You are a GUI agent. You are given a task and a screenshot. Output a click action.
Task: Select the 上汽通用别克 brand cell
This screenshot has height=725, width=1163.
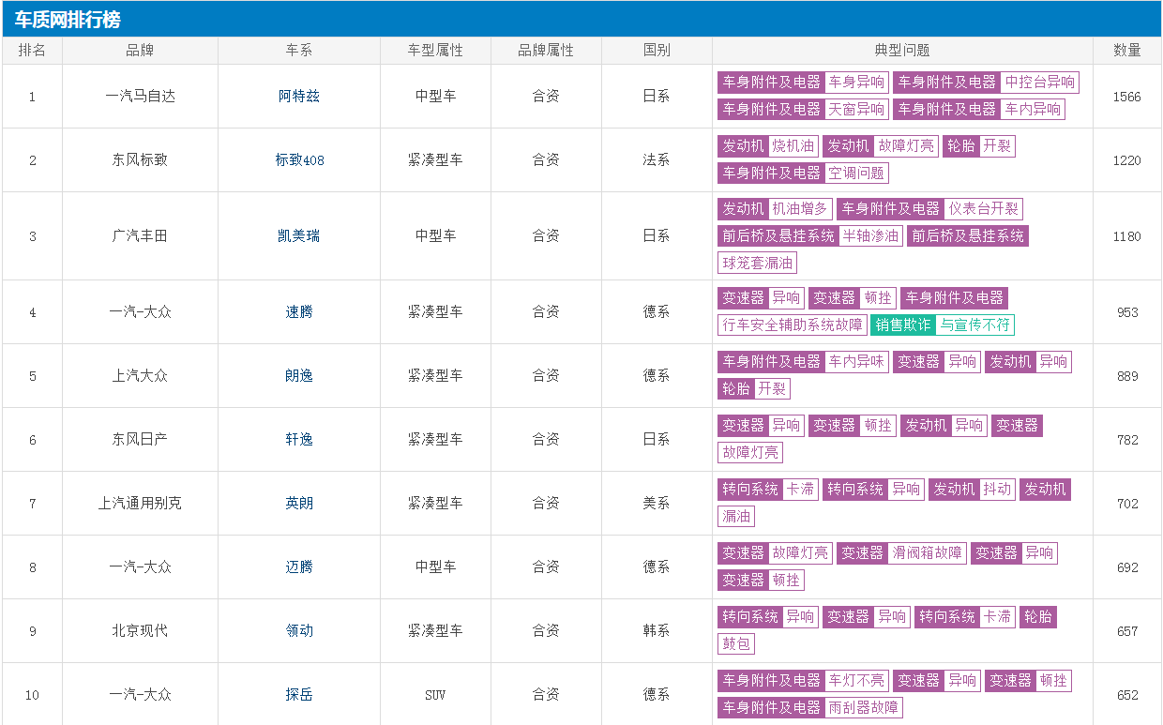pos(140,503)
